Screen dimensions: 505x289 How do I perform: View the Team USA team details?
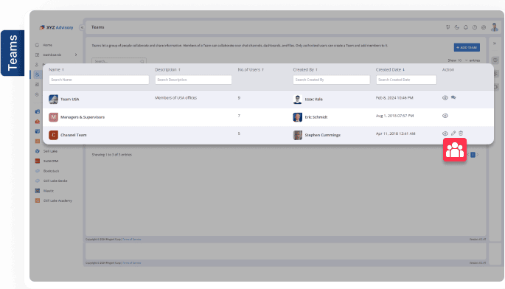point(445,97)
